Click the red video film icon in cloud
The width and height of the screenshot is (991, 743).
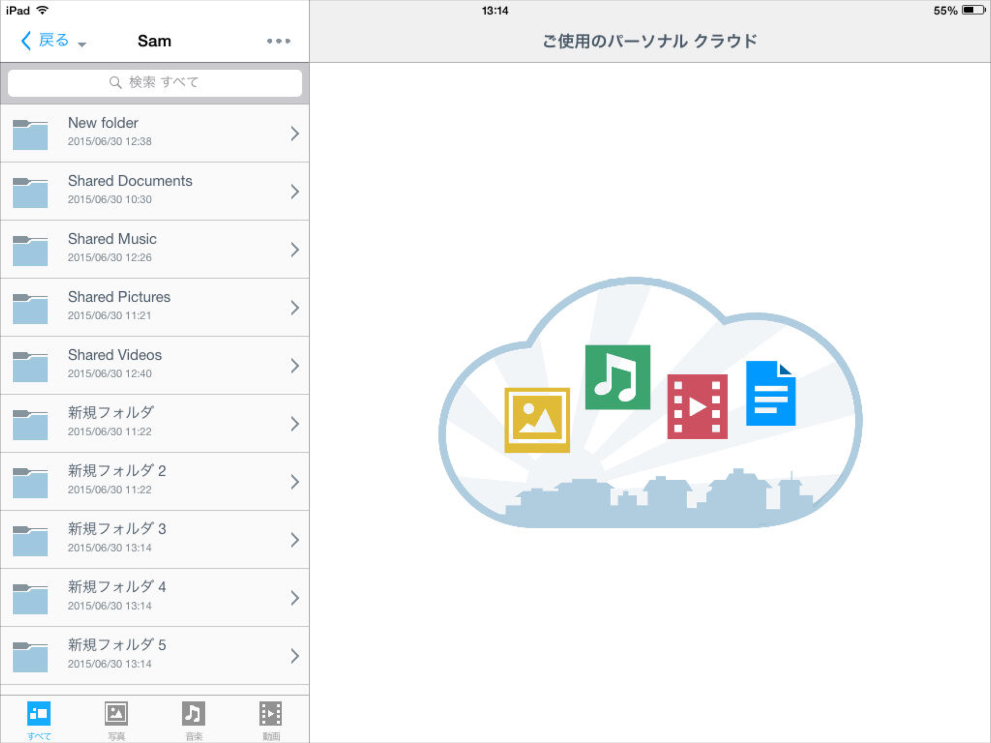pos(697,406)
